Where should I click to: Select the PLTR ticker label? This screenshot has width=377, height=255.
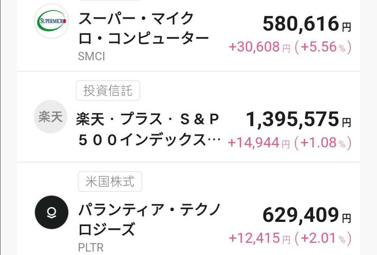click(x=91, y=248)
